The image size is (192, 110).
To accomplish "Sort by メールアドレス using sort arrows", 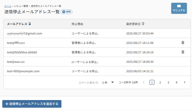I will [x=30, y=24].
